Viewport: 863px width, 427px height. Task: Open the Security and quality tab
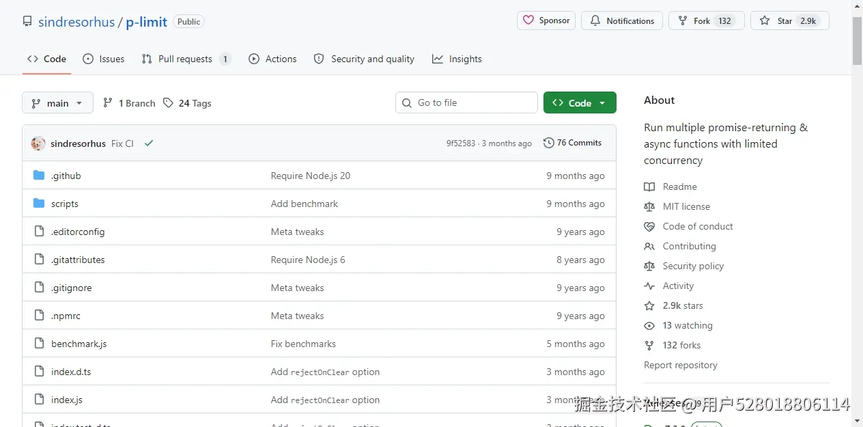coord(364,59)
